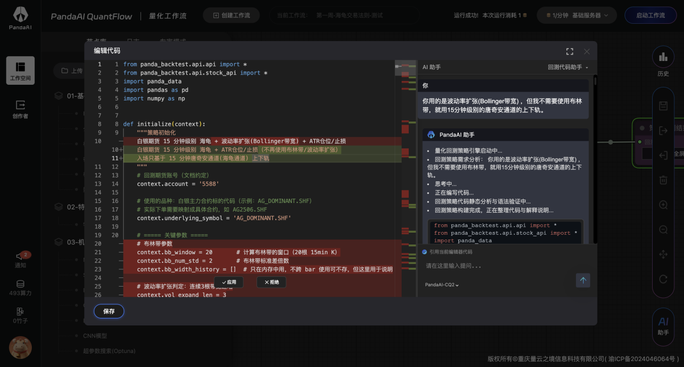Click the 创建工作流 button
684x367 pixels.
(232, 15)
